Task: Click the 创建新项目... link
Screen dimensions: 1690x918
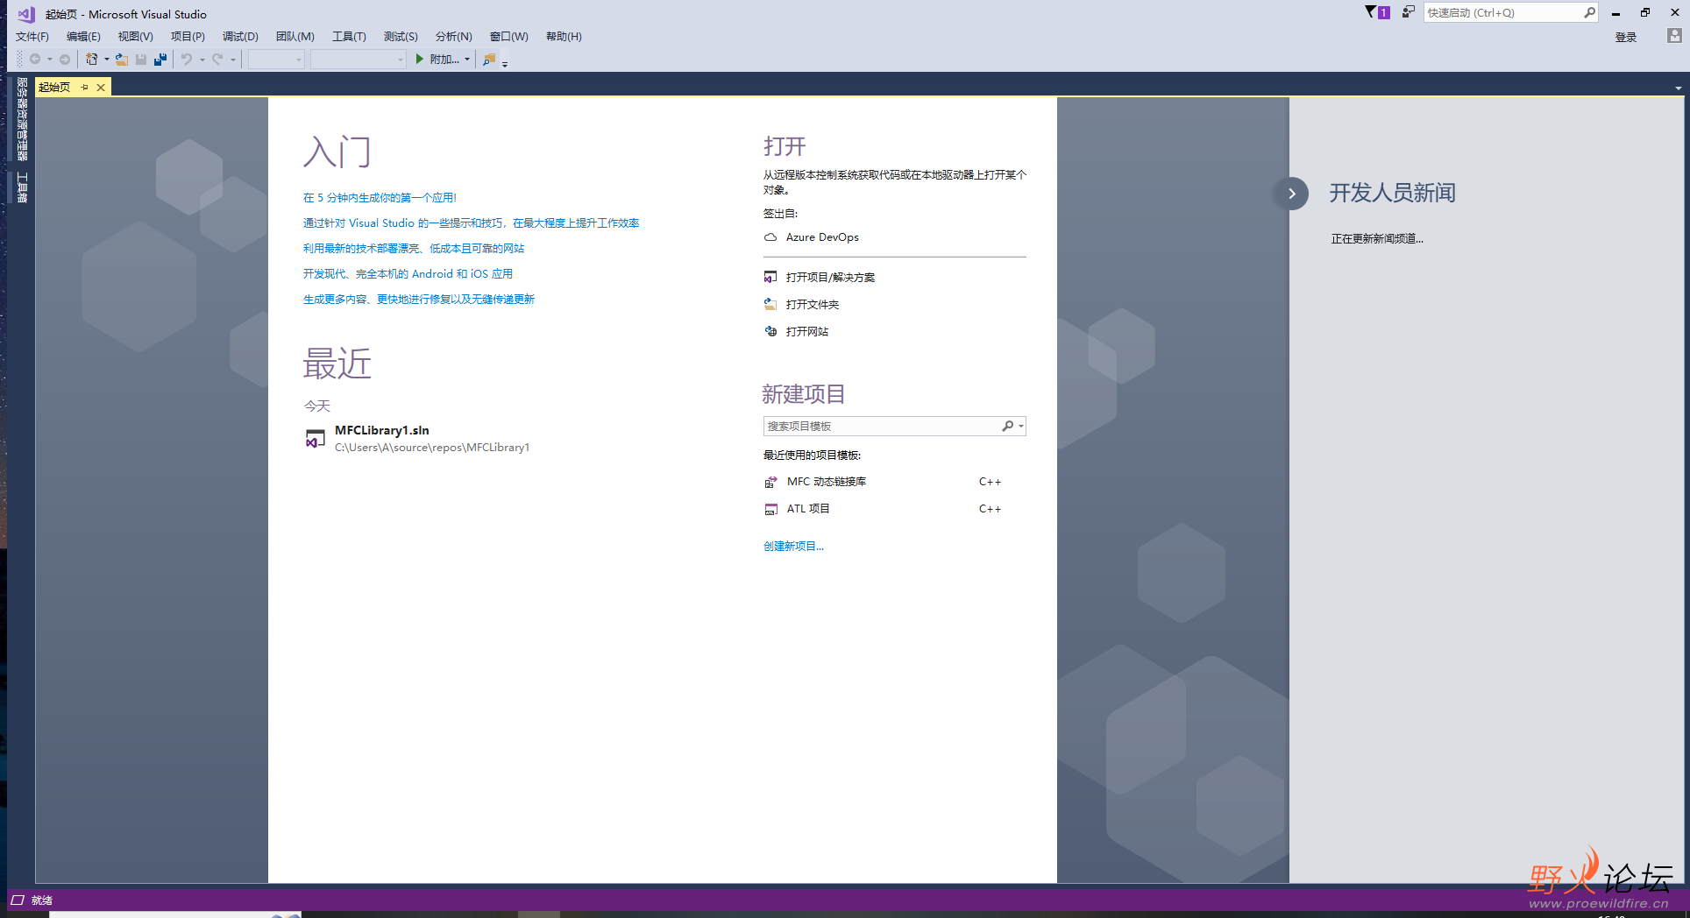Action: 793,547
